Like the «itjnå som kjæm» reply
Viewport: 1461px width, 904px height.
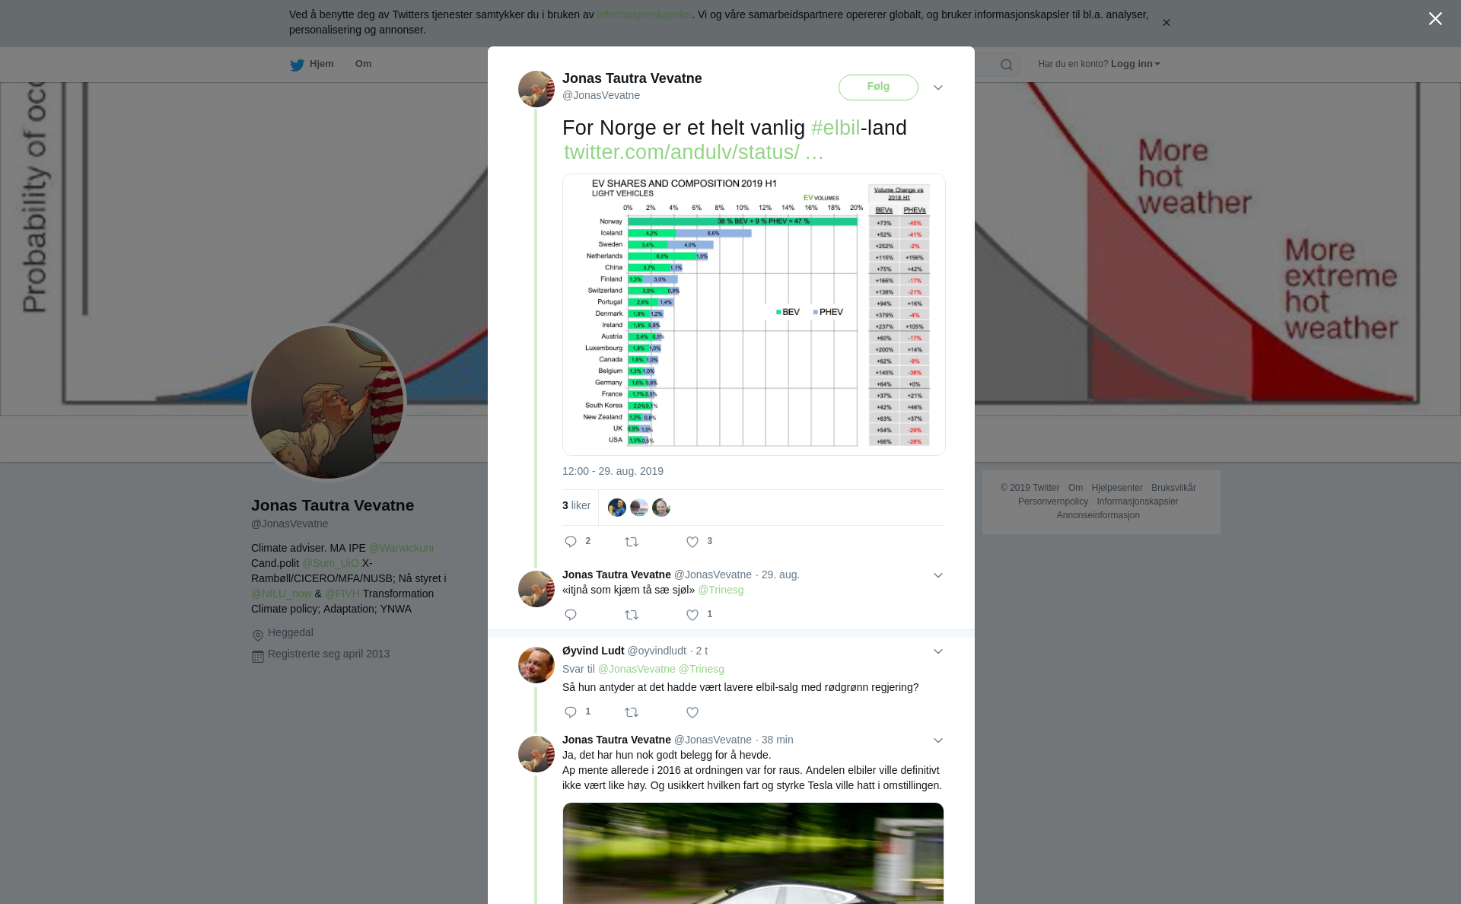(x=692, y=615)
